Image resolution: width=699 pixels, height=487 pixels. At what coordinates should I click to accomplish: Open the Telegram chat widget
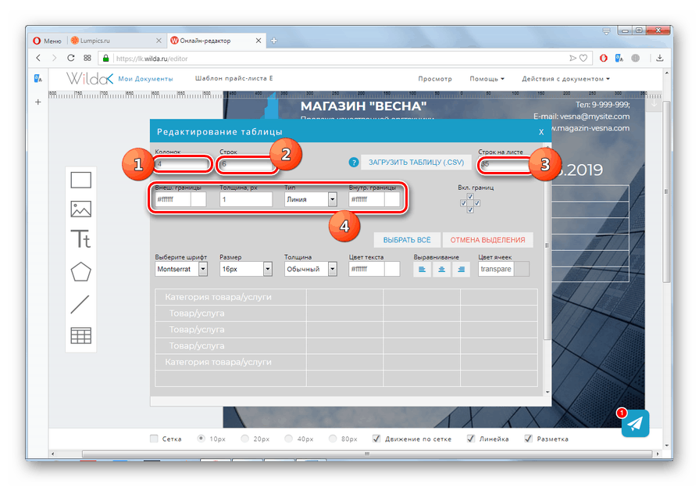click(635, 423)
